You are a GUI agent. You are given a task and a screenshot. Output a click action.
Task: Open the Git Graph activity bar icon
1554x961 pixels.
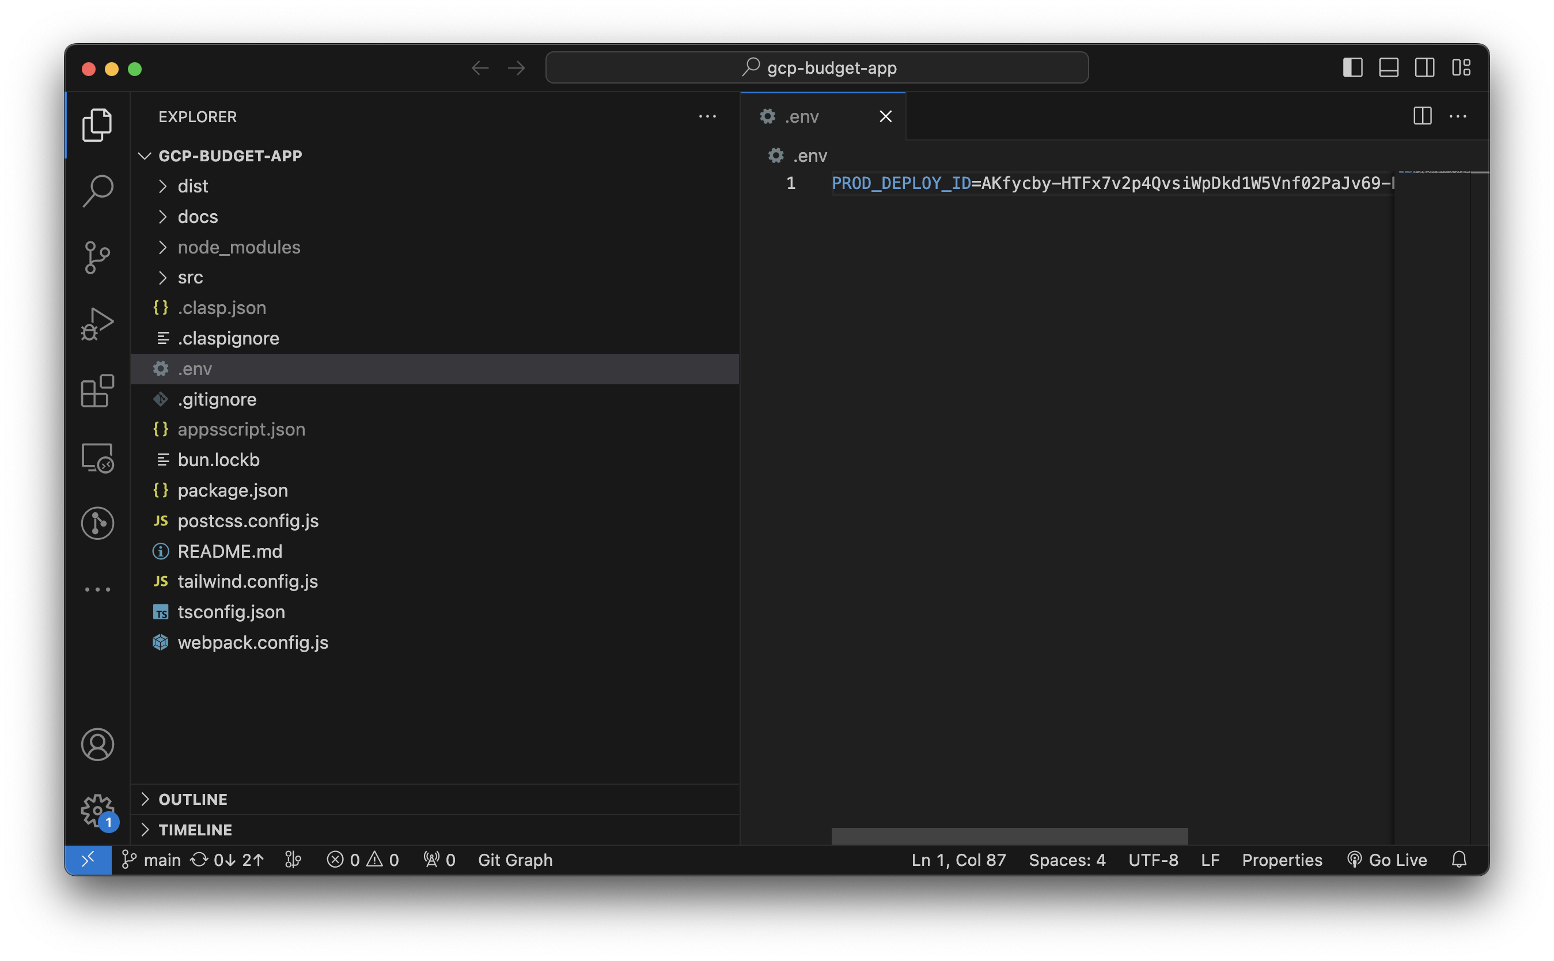[97, 523]
